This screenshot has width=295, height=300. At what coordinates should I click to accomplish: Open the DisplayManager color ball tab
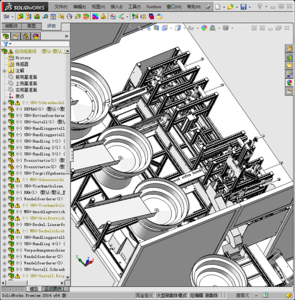(x=36, y=36)
